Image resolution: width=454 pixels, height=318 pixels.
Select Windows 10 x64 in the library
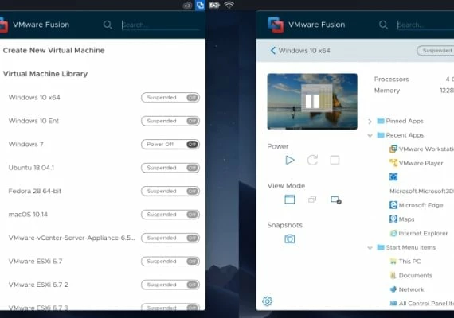coord(34,98)
